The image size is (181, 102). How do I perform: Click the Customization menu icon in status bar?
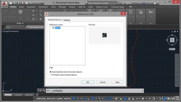point(177,99)
